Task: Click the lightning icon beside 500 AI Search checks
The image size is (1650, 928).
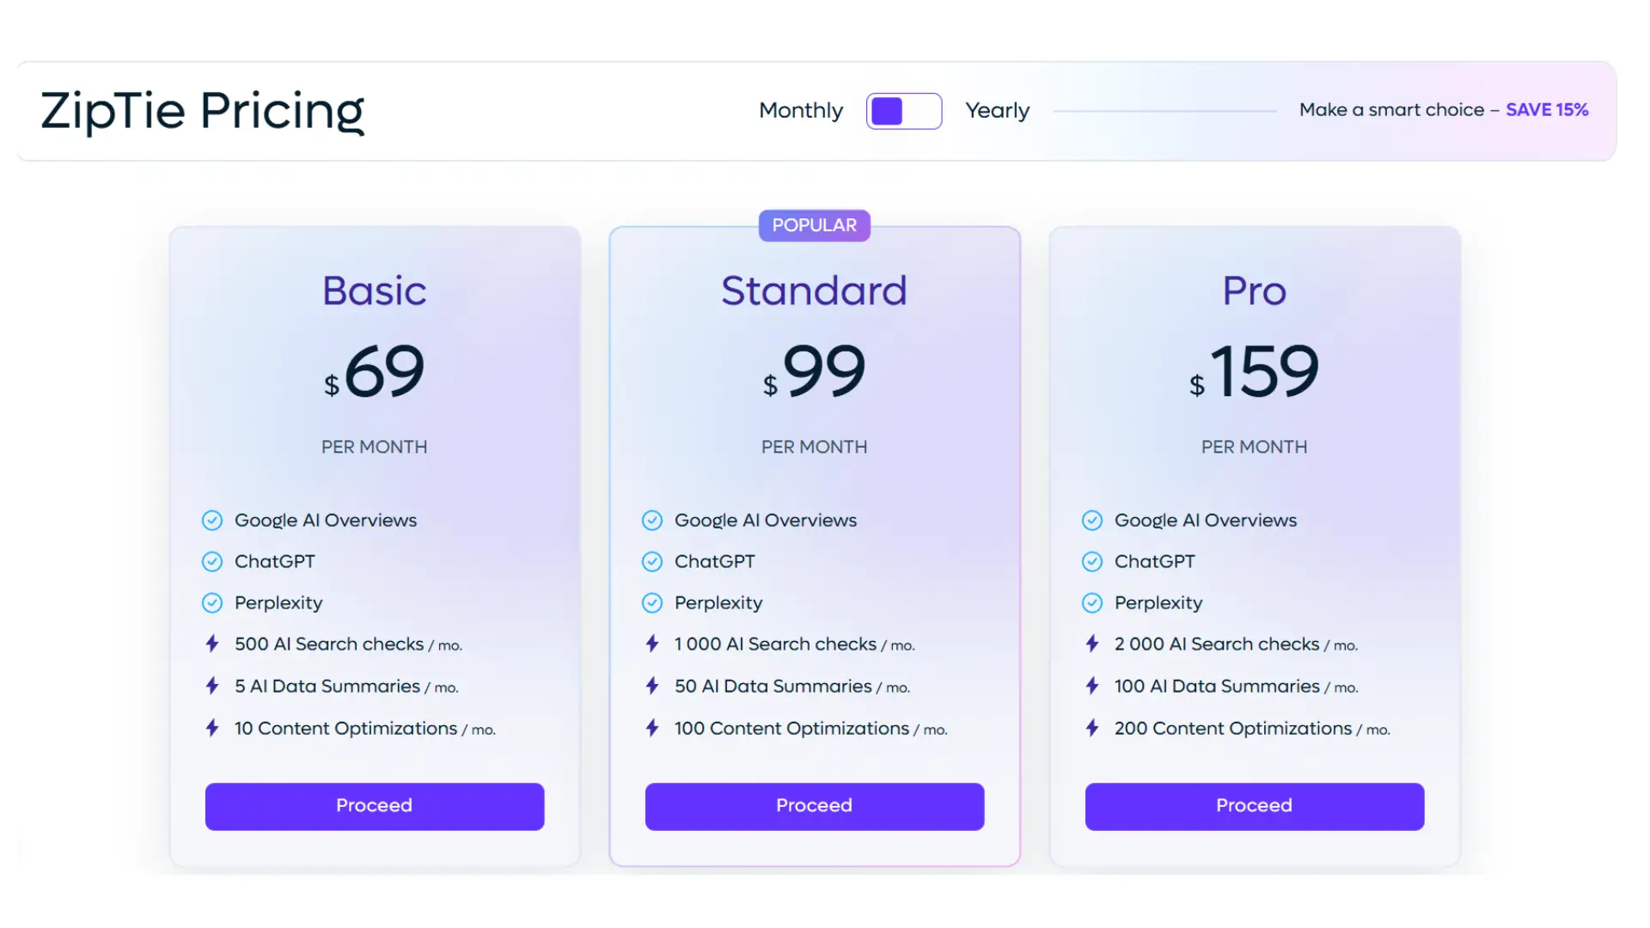Action: tap(212, 644)
